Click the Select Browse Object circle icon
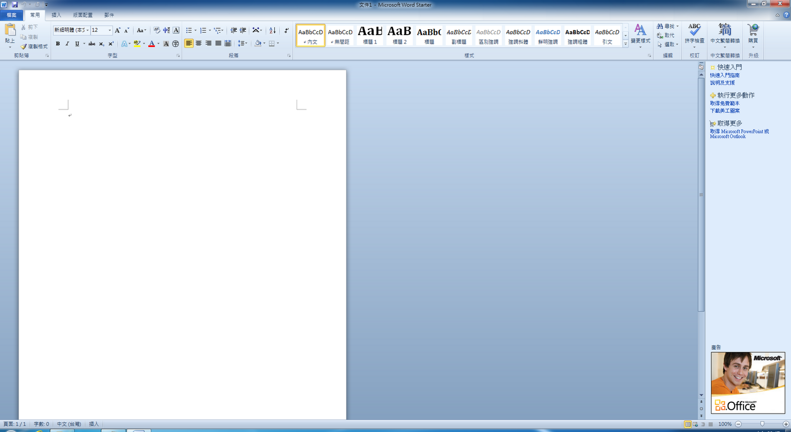The image size is (791, 432). 701,409
